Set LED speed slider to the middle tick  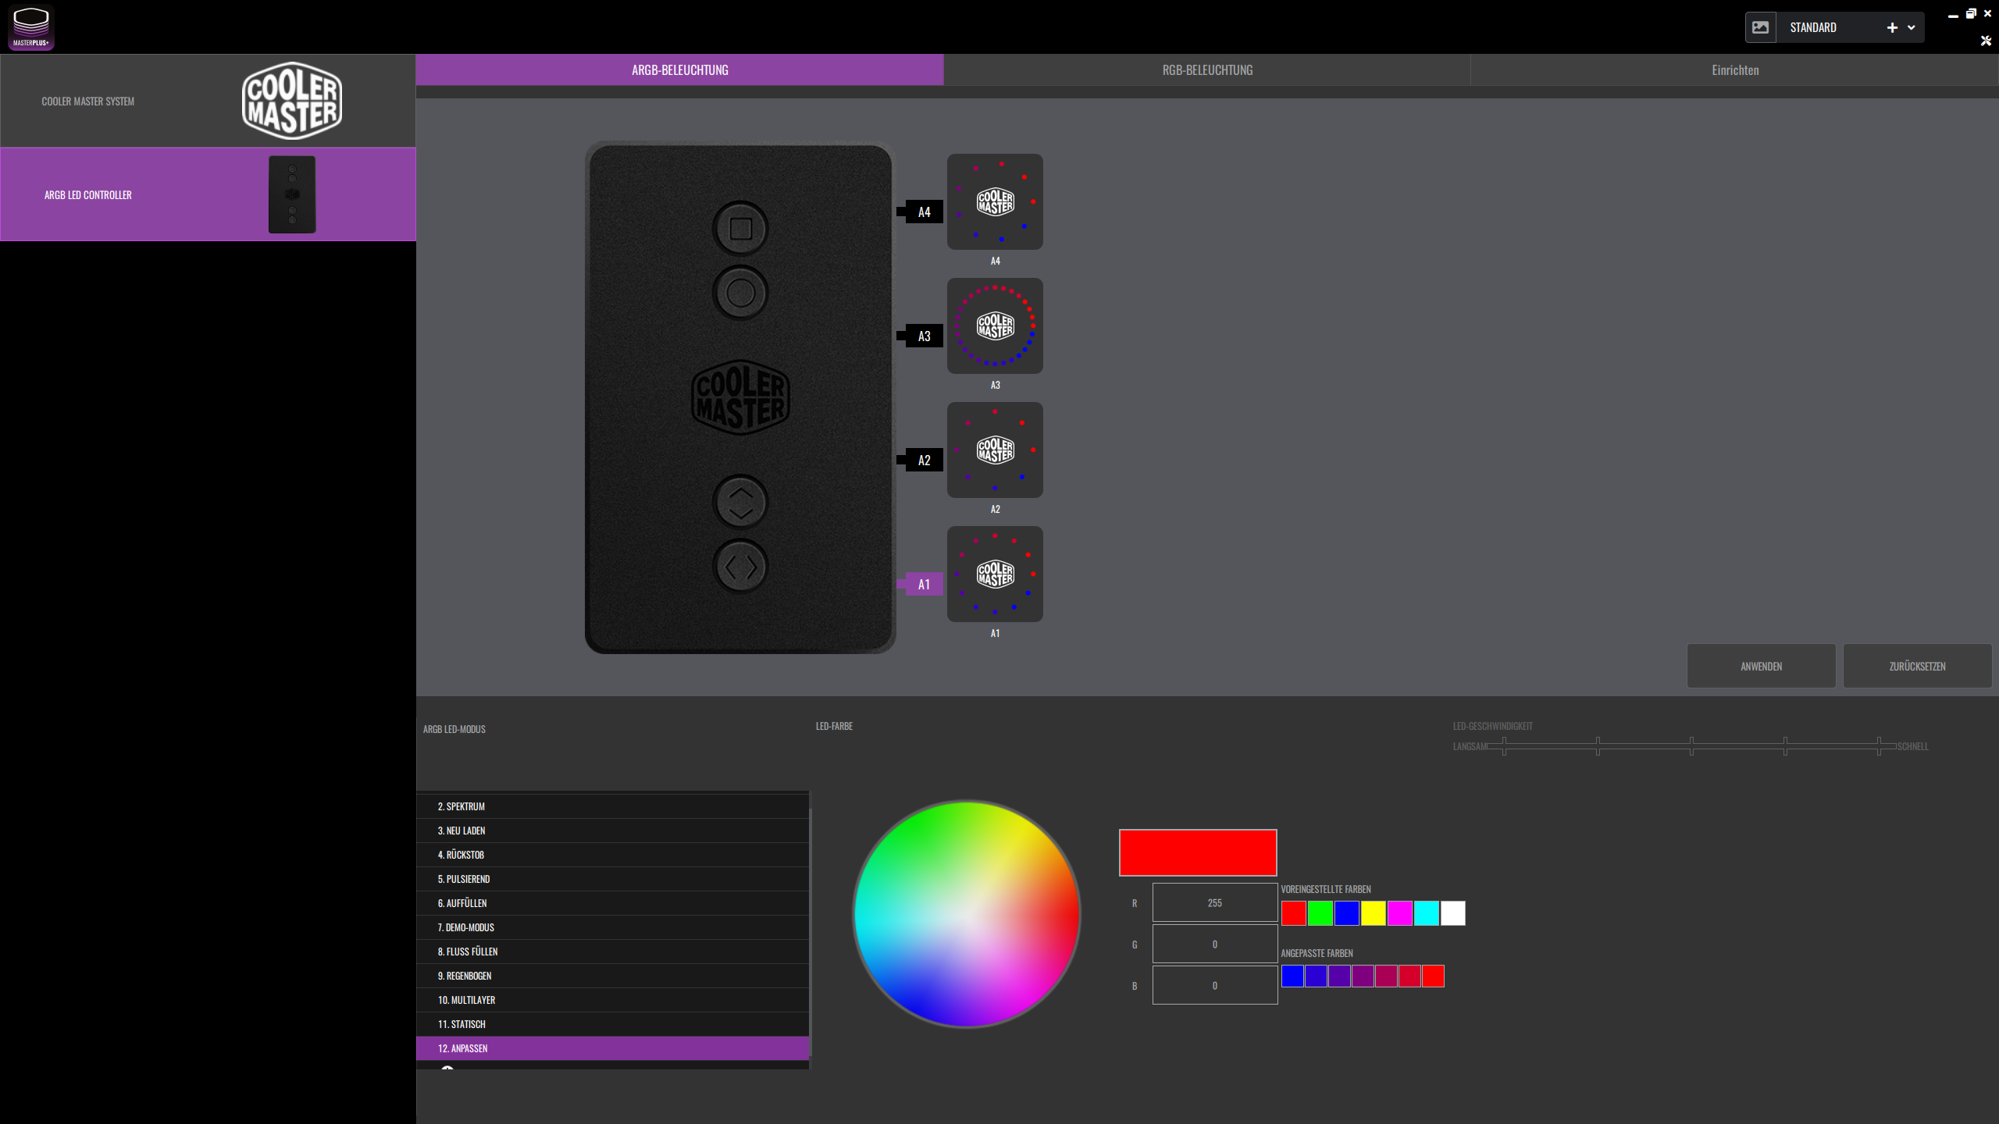point(1691,746)
